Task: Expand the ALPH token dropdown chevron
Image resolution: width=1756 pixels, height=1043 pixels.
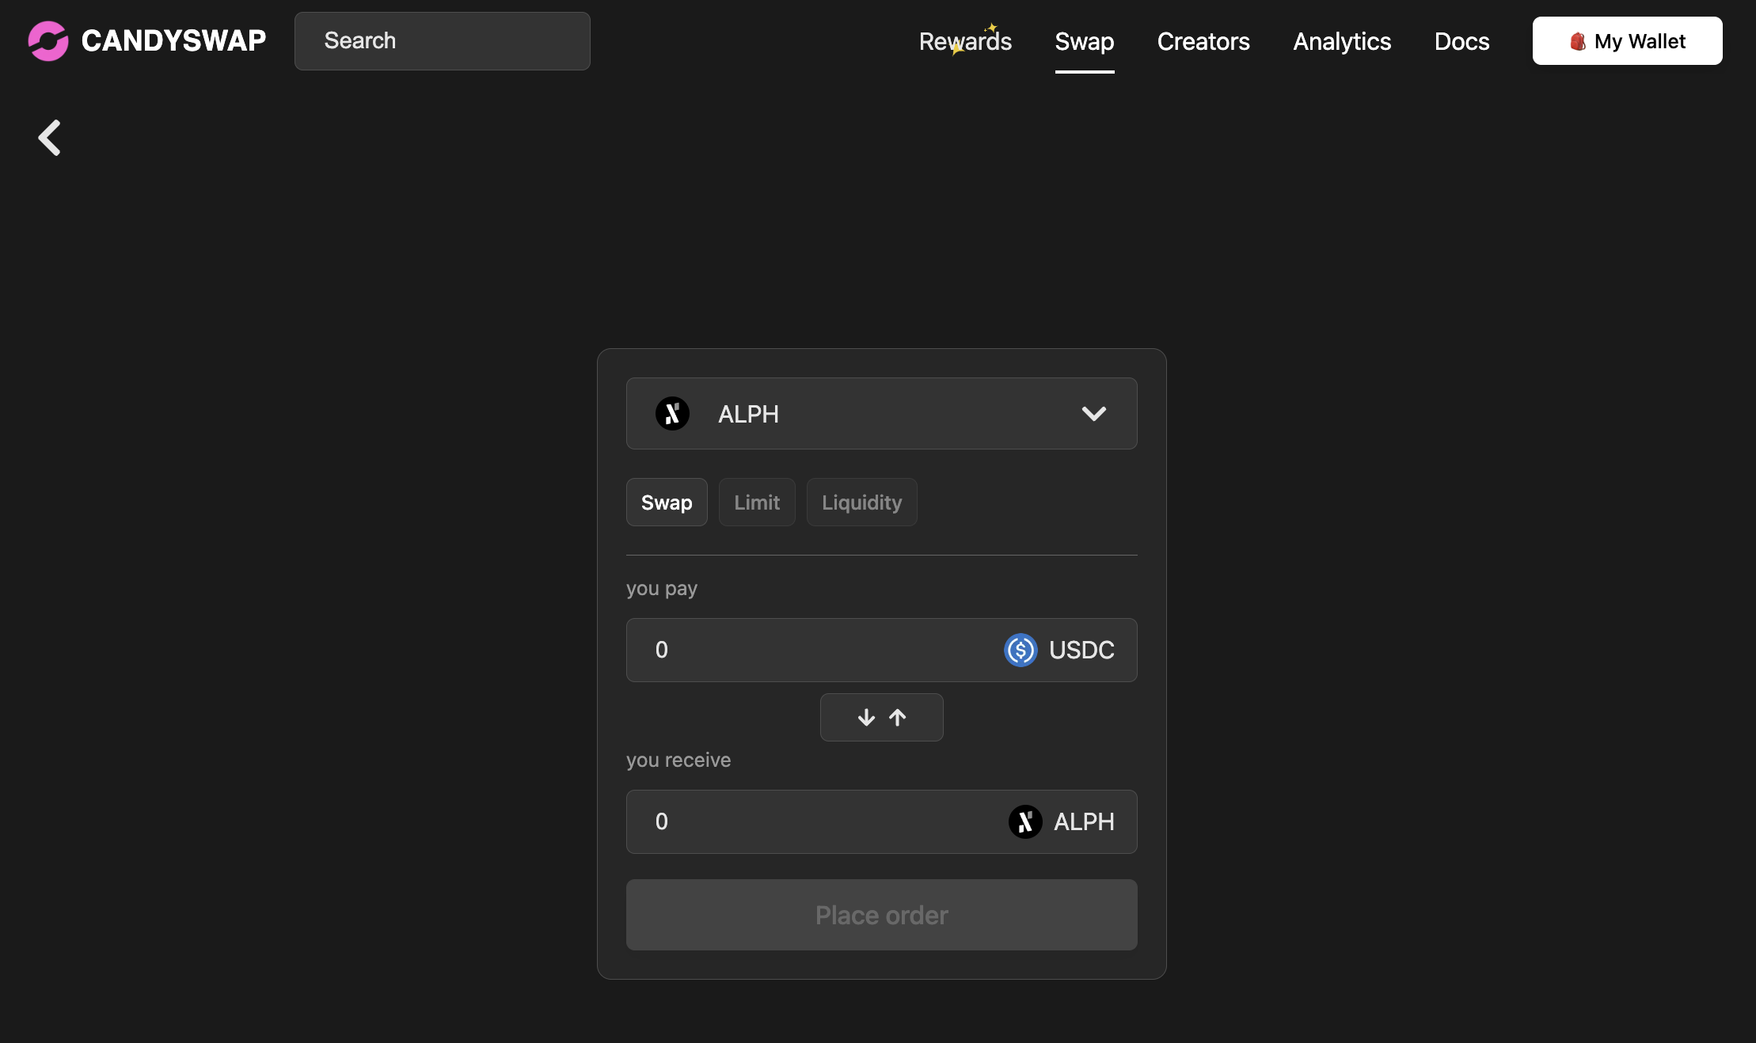Action: (x=1093, y=414)
